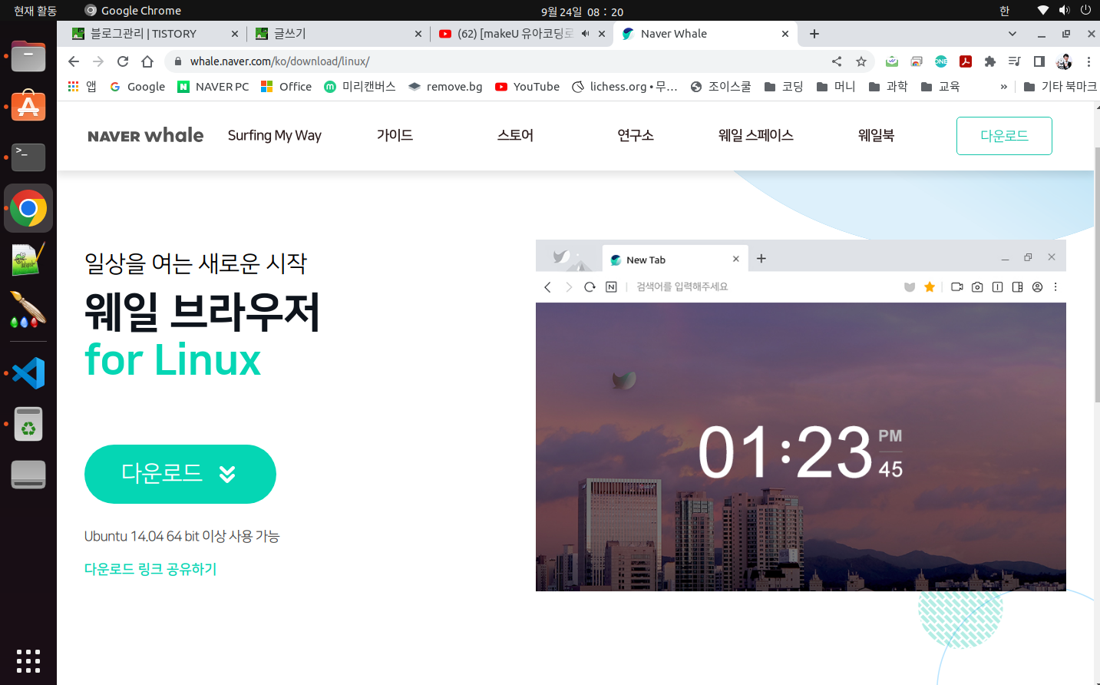Viewport: 1100px width, 685px height.
Task: Open the 웨일북 menu item
Action: tap(876, 136)
